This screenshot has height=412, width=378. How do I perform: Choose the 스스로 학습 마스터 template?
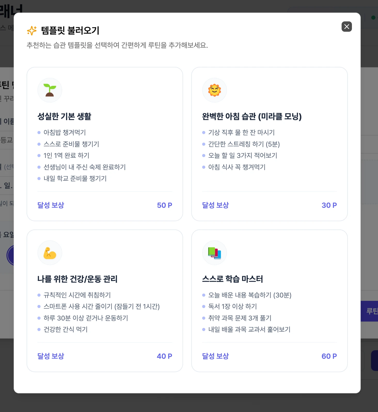232,279
